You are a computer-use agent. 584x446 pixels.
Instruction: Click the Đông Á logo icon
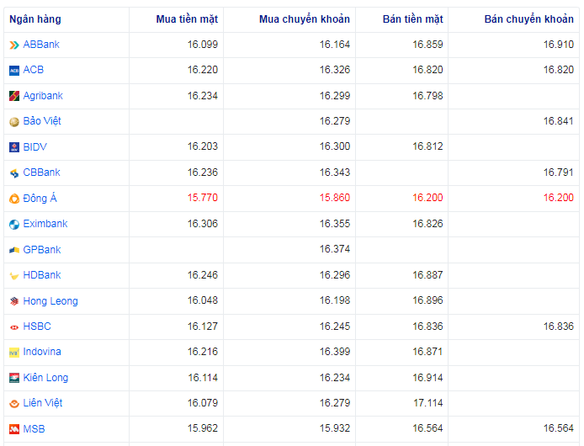(x=14, y=199)
